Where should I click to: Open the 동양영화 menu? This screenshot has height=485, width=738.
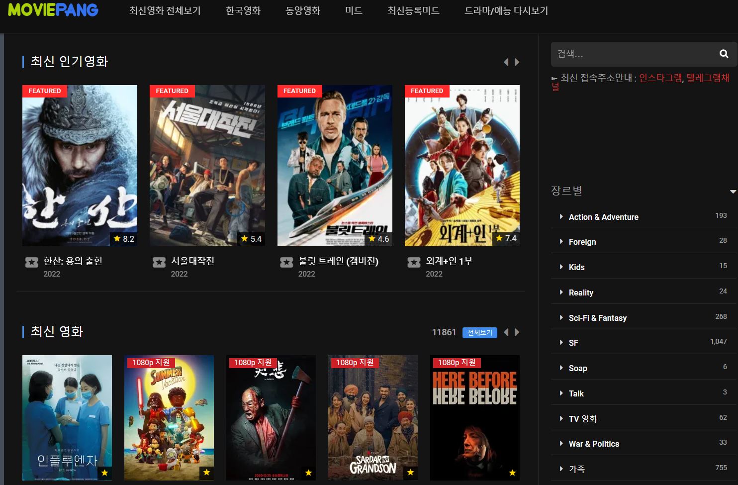303,10
